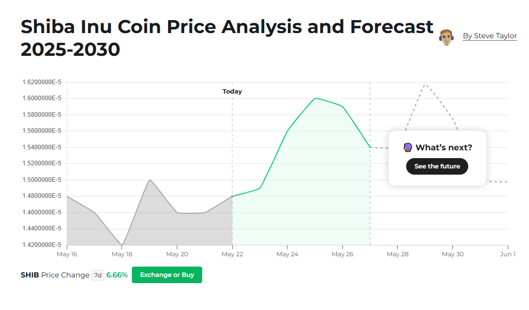Click the 6.66% price change value
The height and width of the screenshot is (310, 529).
coord(117,275)
